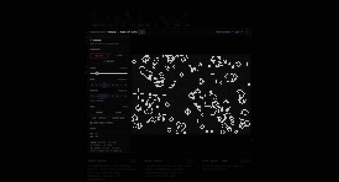Click the pop count value
This screenshot has height=182, width=339.
tap(97, 136)
